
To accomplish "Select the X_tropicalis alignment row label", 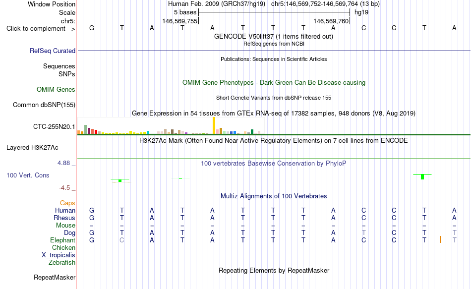I will coord(59,255).
